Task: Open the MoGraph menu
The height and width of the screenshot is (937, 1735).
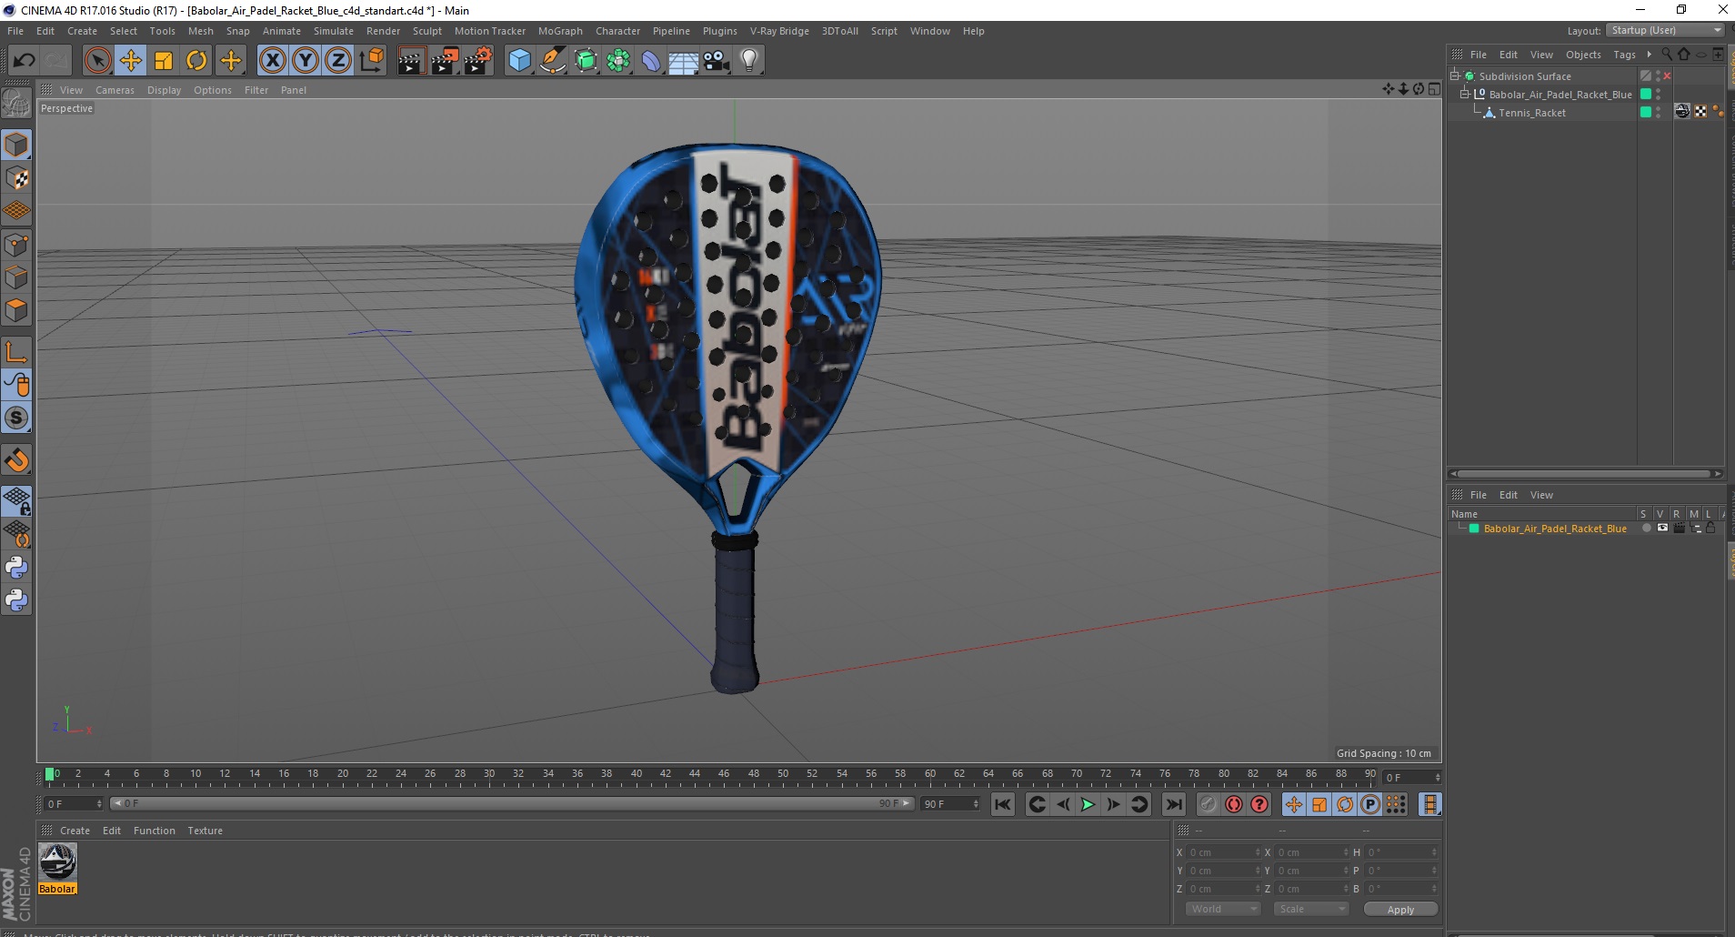Action: pos(560,31)
